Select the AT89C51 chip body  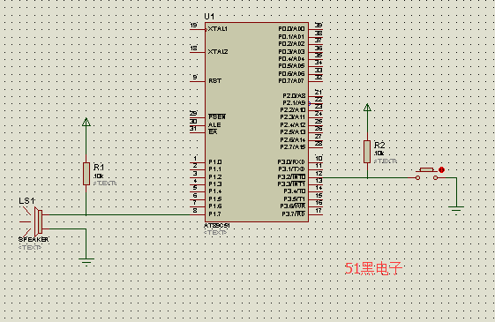[x=257, y=122]
